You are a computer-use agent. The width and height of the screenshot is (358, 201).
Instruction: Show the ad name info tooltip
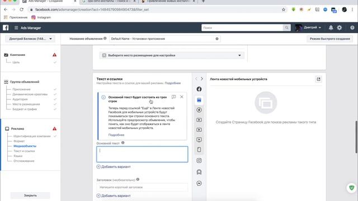pos(105,39)
